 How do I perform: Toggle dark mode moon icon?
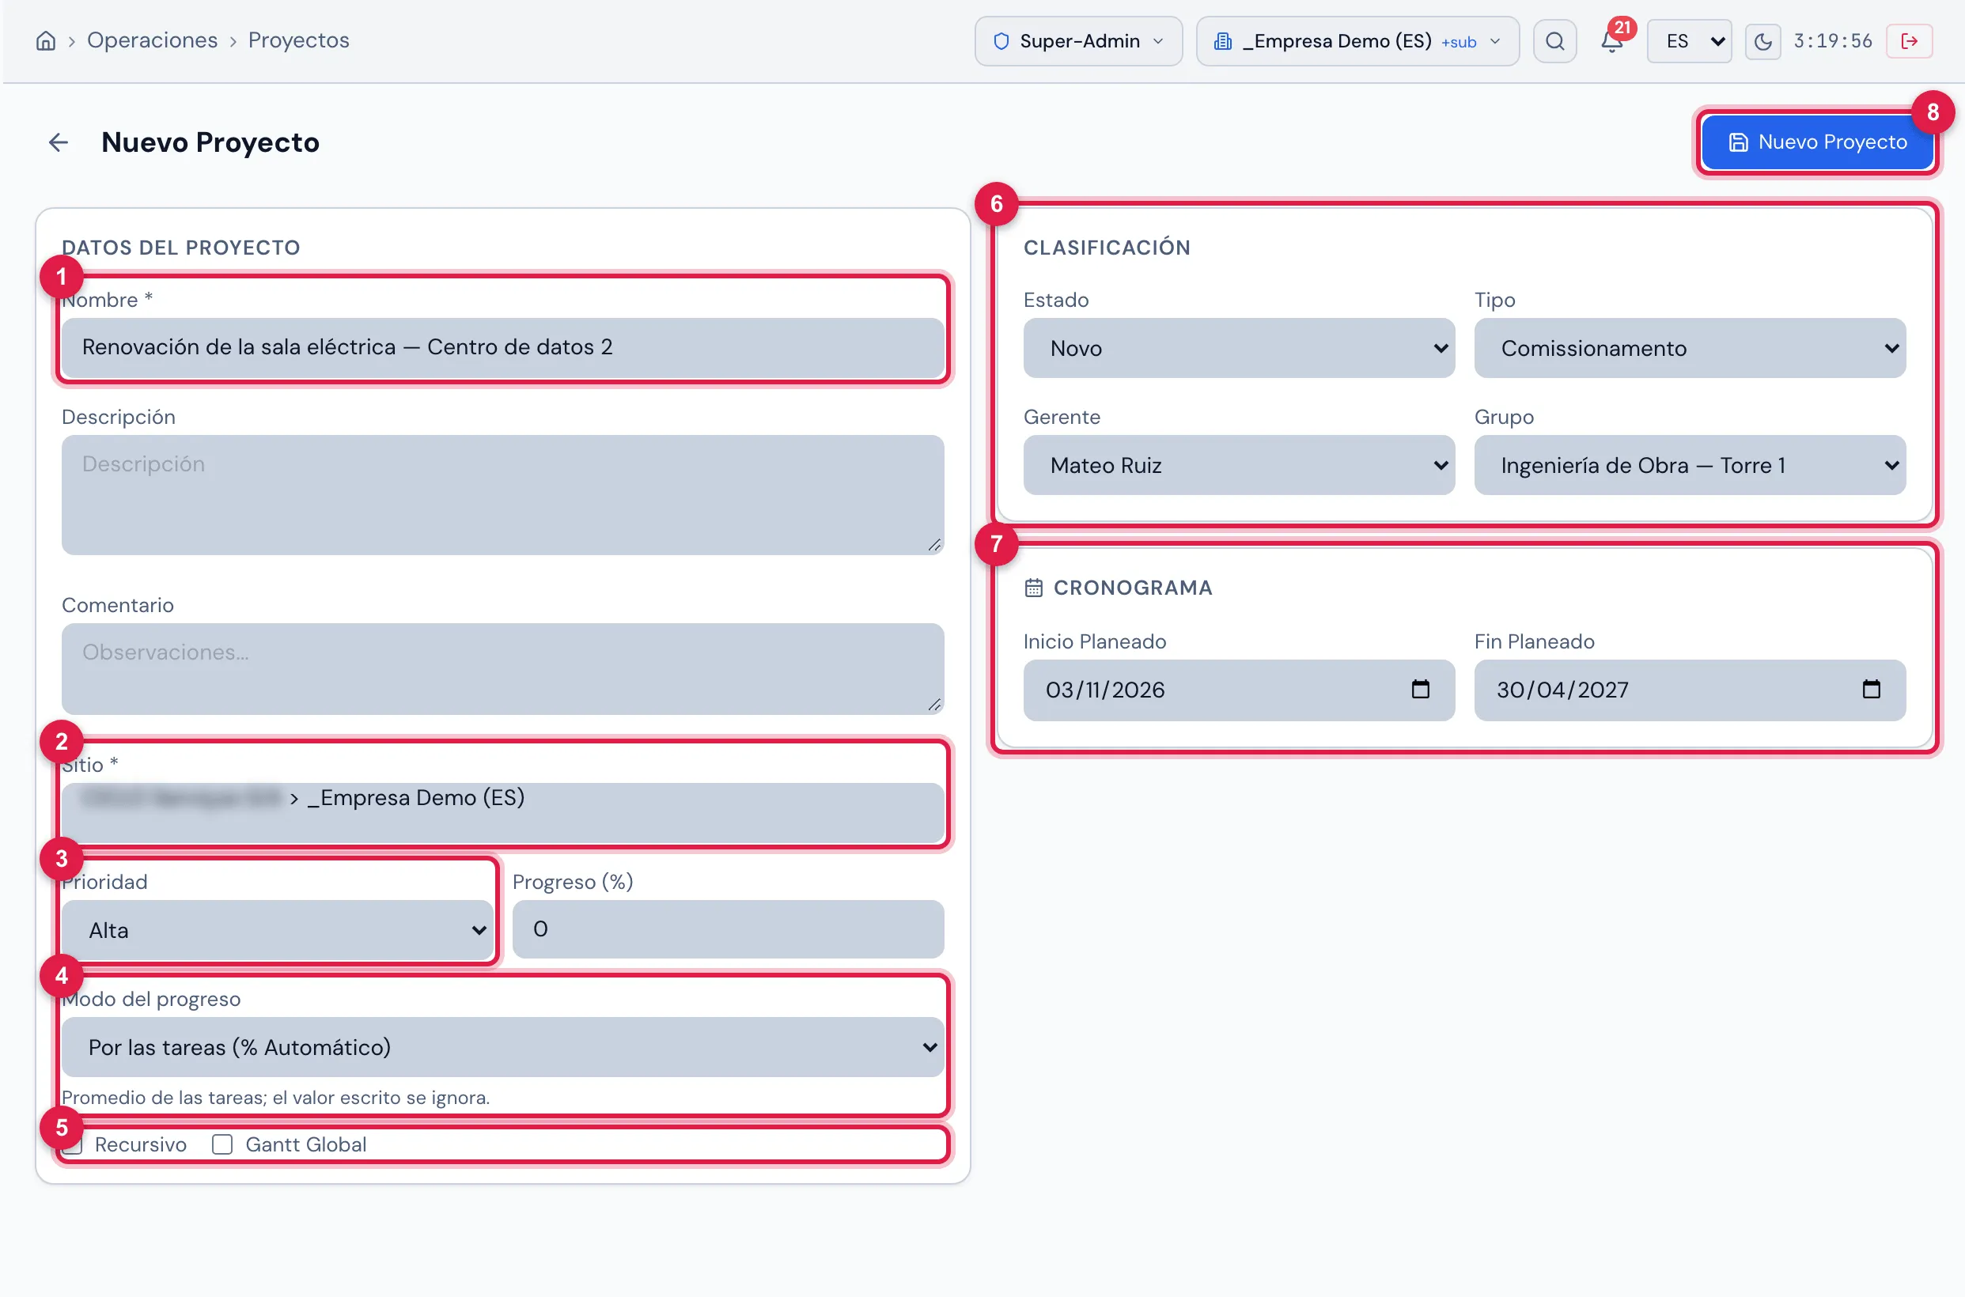[x=1762, y=40]
